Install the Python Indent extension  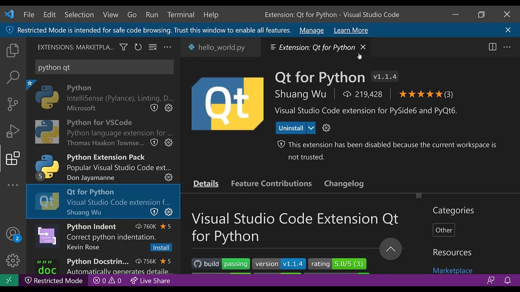161,247
